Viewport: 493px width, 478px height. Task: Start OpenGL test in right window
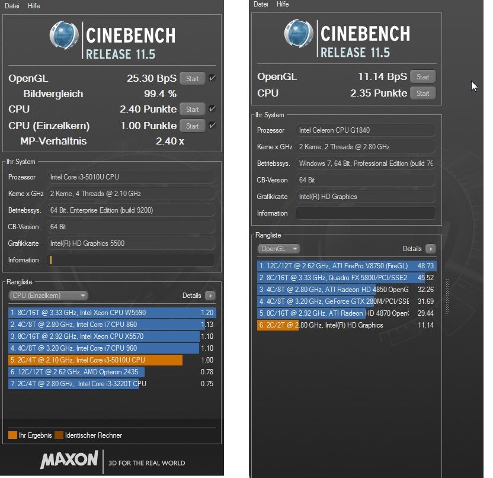(x=422, y=76)
